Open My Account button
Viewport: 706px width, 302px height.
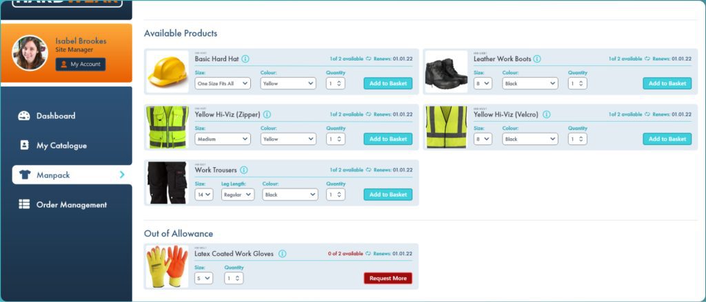(81, 64)
